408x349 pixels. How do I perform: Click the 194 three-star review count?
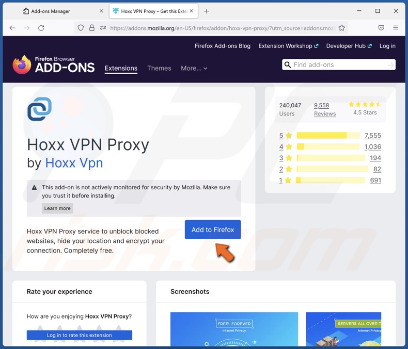[375, 158]
